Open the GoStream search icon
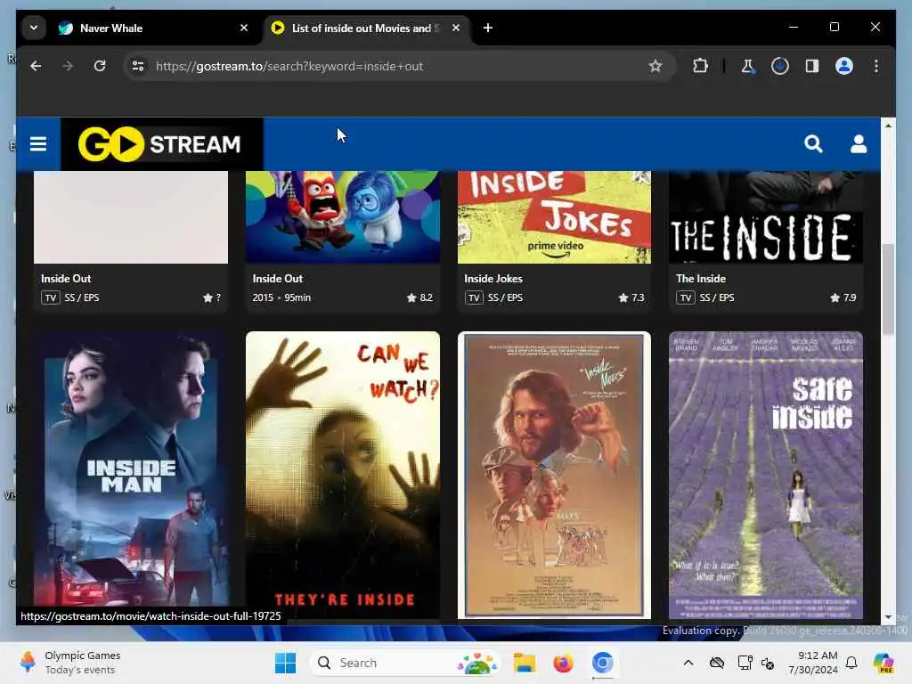 [x=813, y=143]
